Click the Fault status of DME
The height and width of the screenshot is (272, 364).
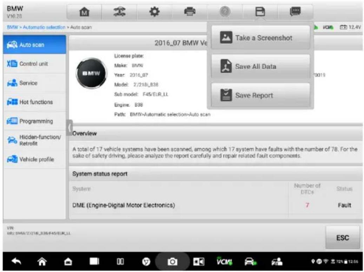point(344,205)
